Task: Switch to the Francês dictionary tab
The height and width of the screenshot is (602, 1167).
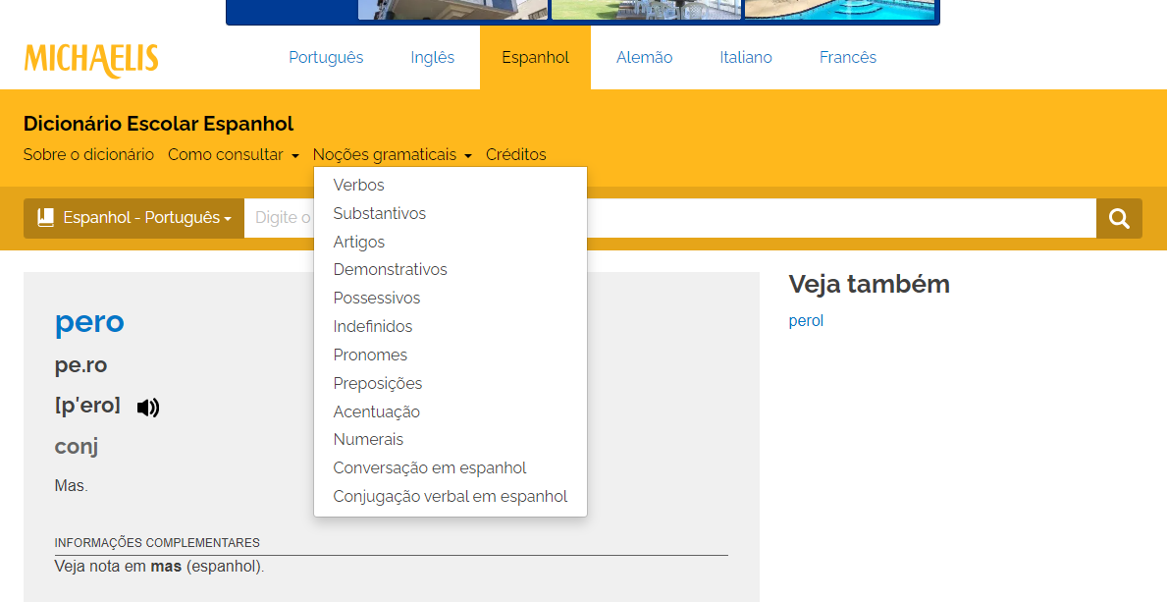Action: coord(848,57)
